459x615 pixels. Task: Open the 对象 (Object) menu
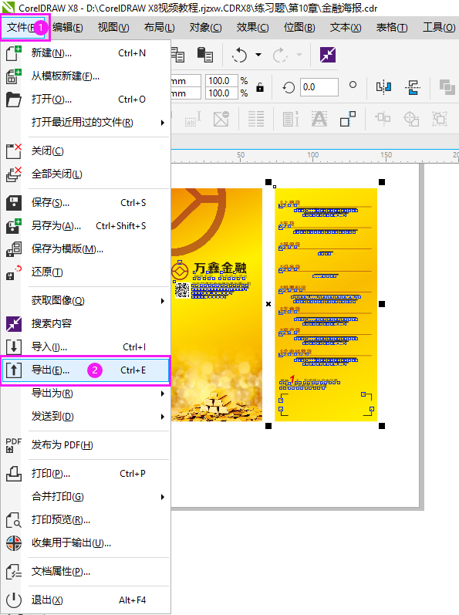205,27
